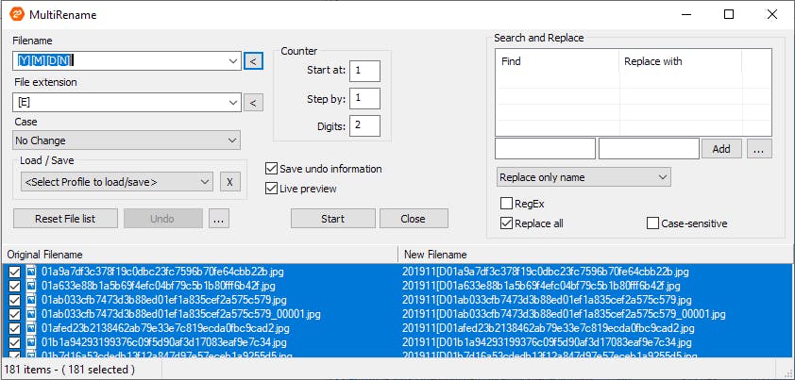Enable the Case-sensitive checkbox

(x=653, y=223)
